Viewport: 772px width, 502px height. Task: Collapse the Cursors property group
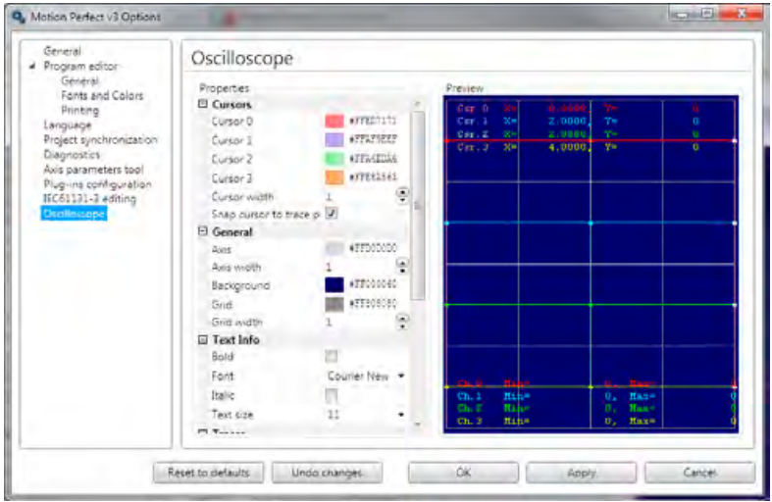click(203, 104)
